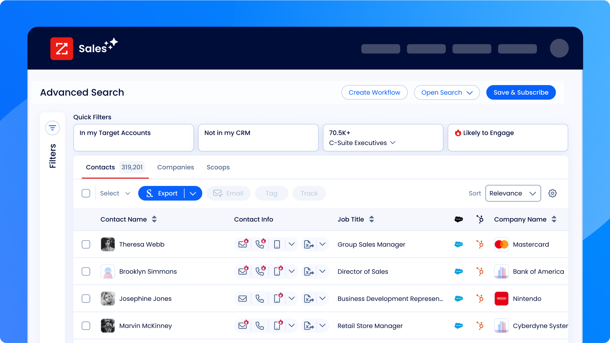
Task: Click HubSpot column header icon
Action: [x=480, y=219]
